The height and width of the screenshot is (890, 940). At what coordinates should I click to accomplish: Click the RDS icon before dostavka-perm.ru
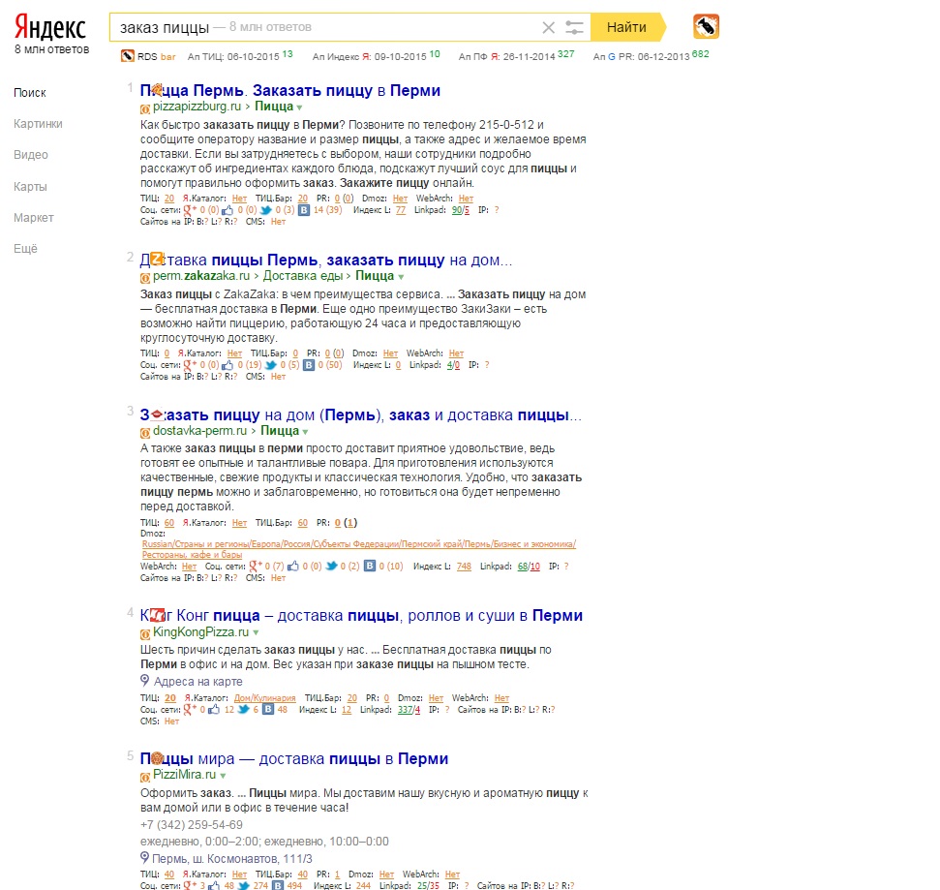pyautogui.click(x=145, y=433)
